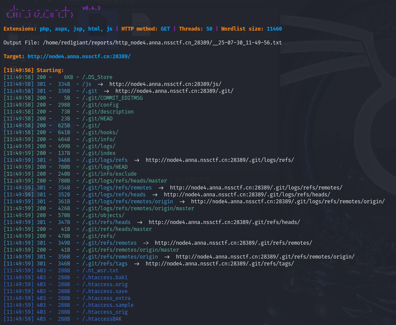Click the /.htaccess_orig path
396x325 pixels.
[105, 312]
